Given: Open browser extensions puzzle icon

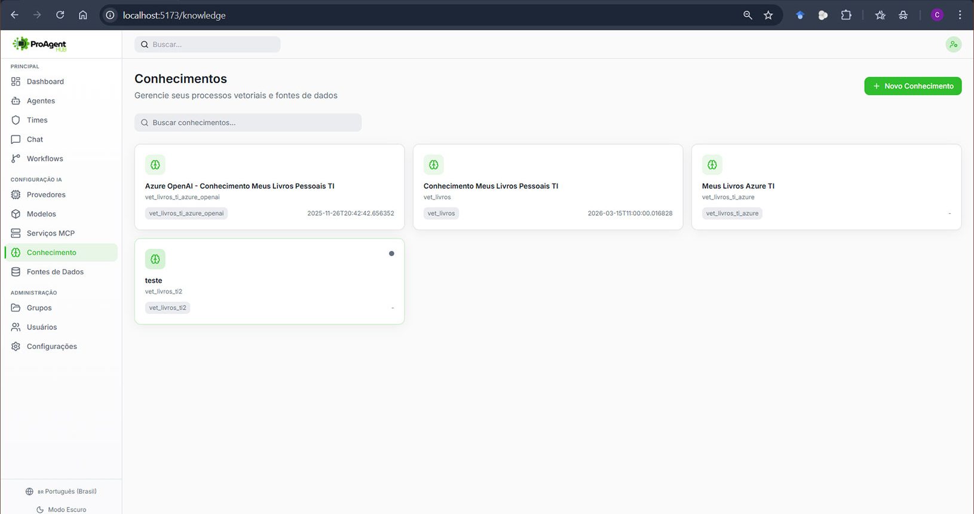Looking at the screenshot, I should tap(846, 15).
